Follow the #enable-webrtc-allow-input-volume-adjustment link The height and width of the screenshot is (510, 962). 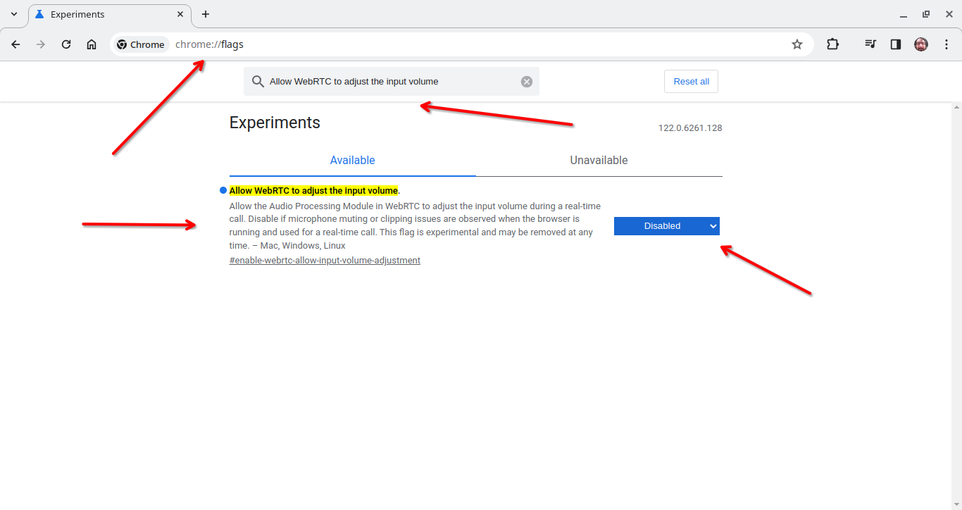(325, 261)
